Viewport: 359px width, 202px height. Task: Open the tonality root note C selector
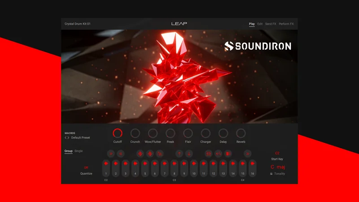(272, 167)
